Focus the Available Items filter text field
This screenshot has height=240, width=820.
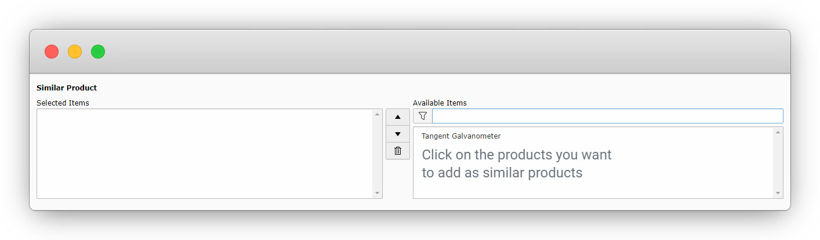[607, 116]
